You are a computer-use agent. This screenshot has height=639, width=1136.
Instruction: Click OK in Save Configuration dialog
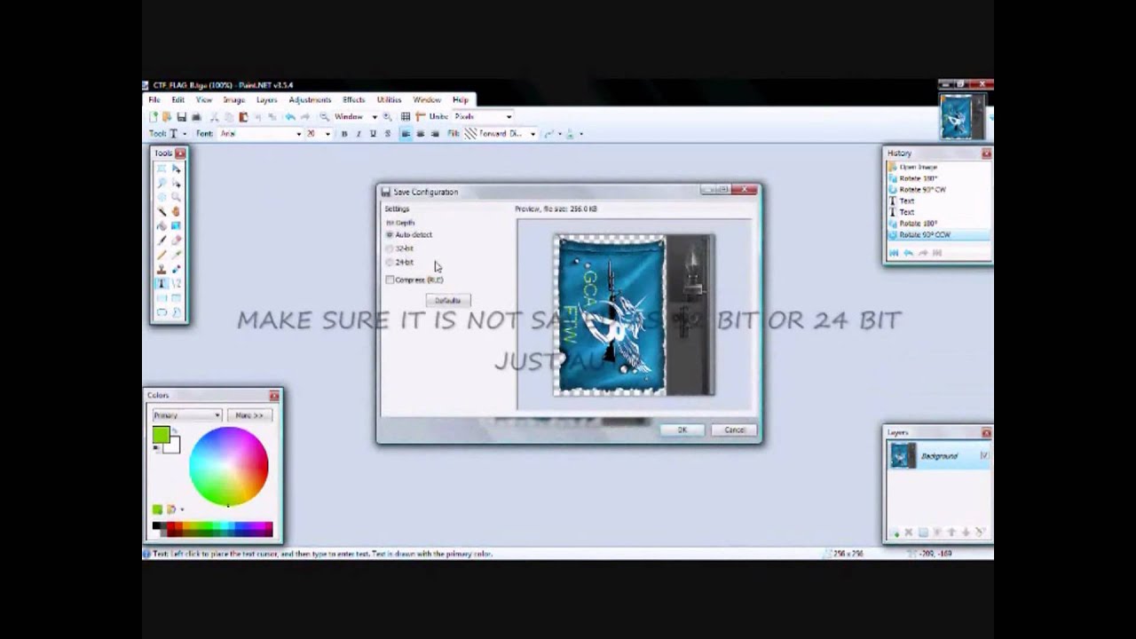coord(682,430)
